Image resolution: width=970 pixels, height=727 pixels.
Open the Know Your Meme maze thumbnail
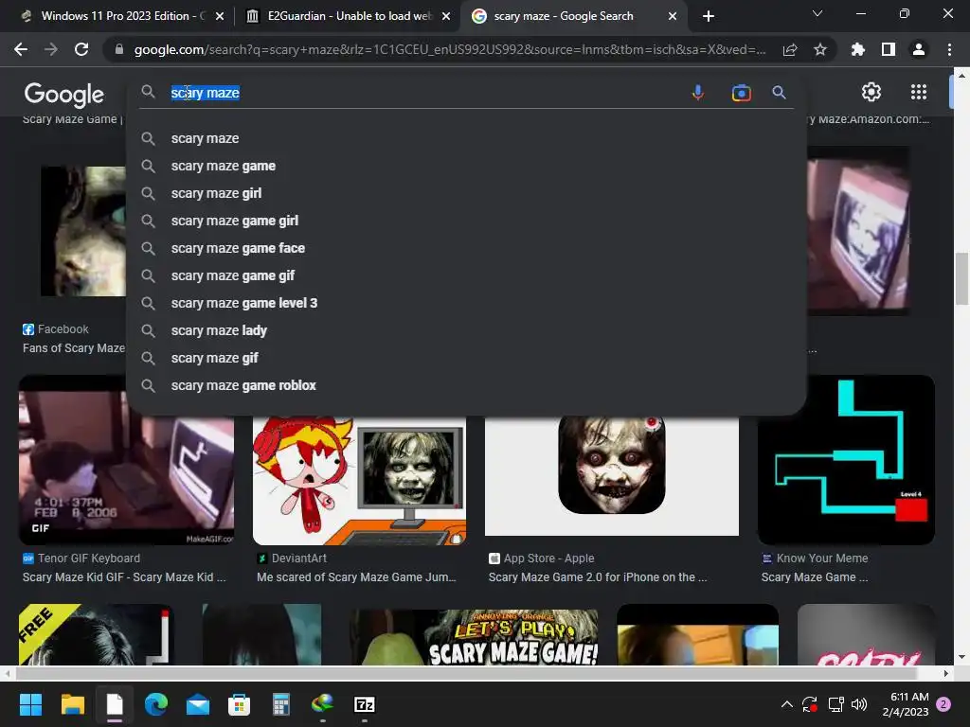[x=846, y=460]
